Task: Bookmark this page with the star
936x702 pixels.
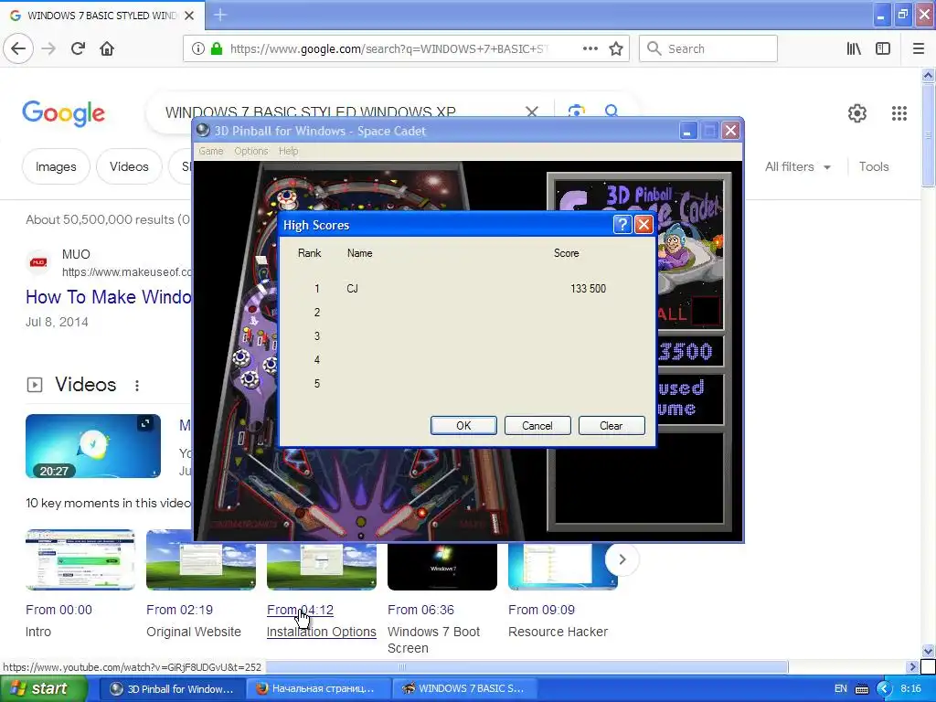Action: 616,48
